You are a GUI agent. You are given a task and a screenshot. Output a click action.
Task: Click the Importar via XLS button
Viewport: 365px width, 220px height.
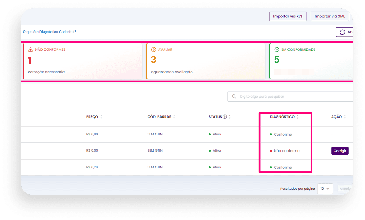pos(288,16)
